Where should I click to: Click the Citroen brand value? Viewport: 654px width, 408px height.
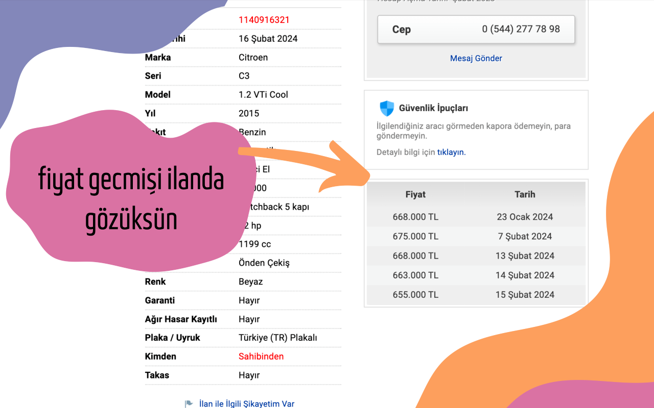253,57
